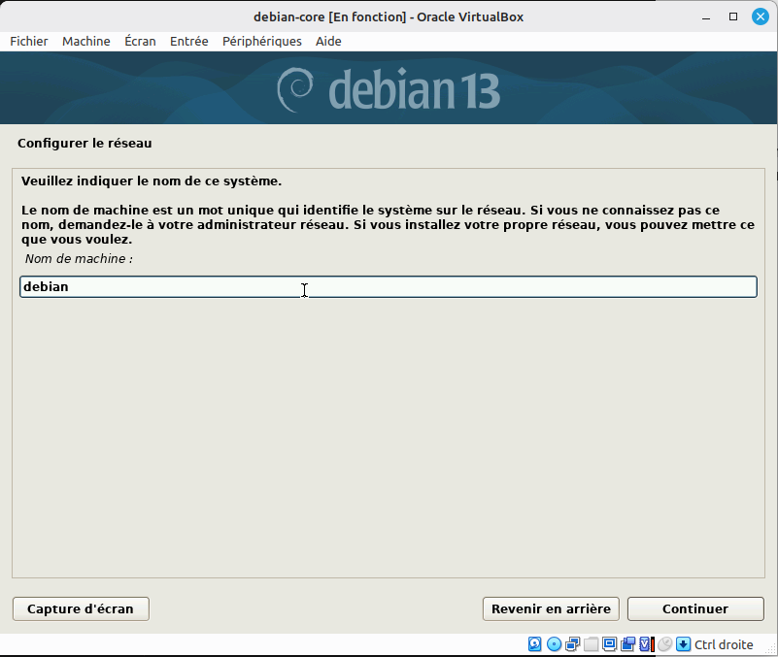The height and width of the screenshot is (657, 778).
Task: Click the overlapping blue squares status icon
Action: pos(627,644)
